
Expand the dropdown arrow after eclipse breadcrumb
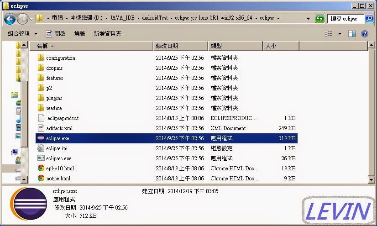[278, 18]
